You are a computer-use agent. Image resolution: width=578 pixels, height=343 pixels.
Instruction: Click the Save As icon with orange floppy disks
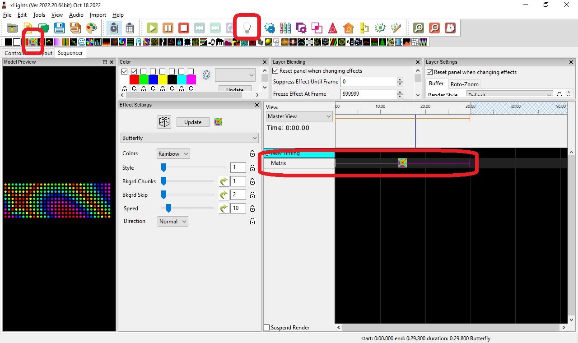tap(75, 28)
